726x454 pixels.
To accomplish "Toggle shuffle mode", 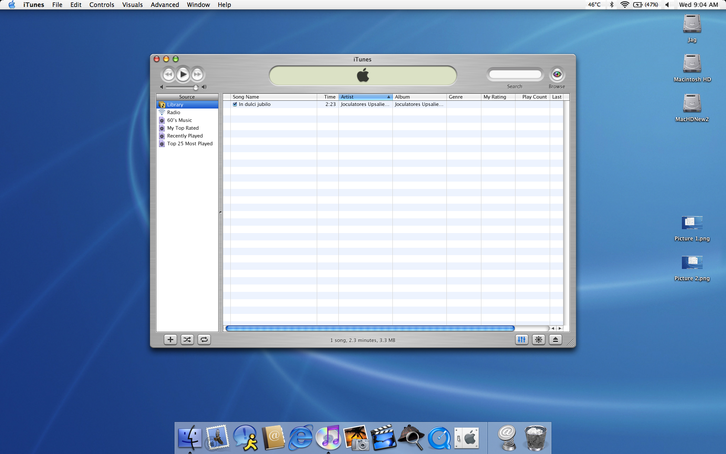I will (187, 340).
